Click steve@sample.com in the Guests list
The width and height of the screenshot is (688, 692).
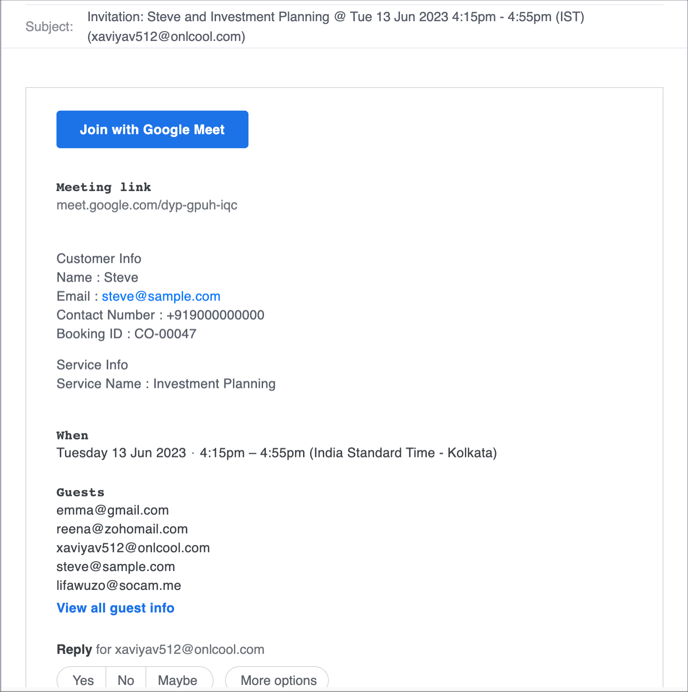116,567
